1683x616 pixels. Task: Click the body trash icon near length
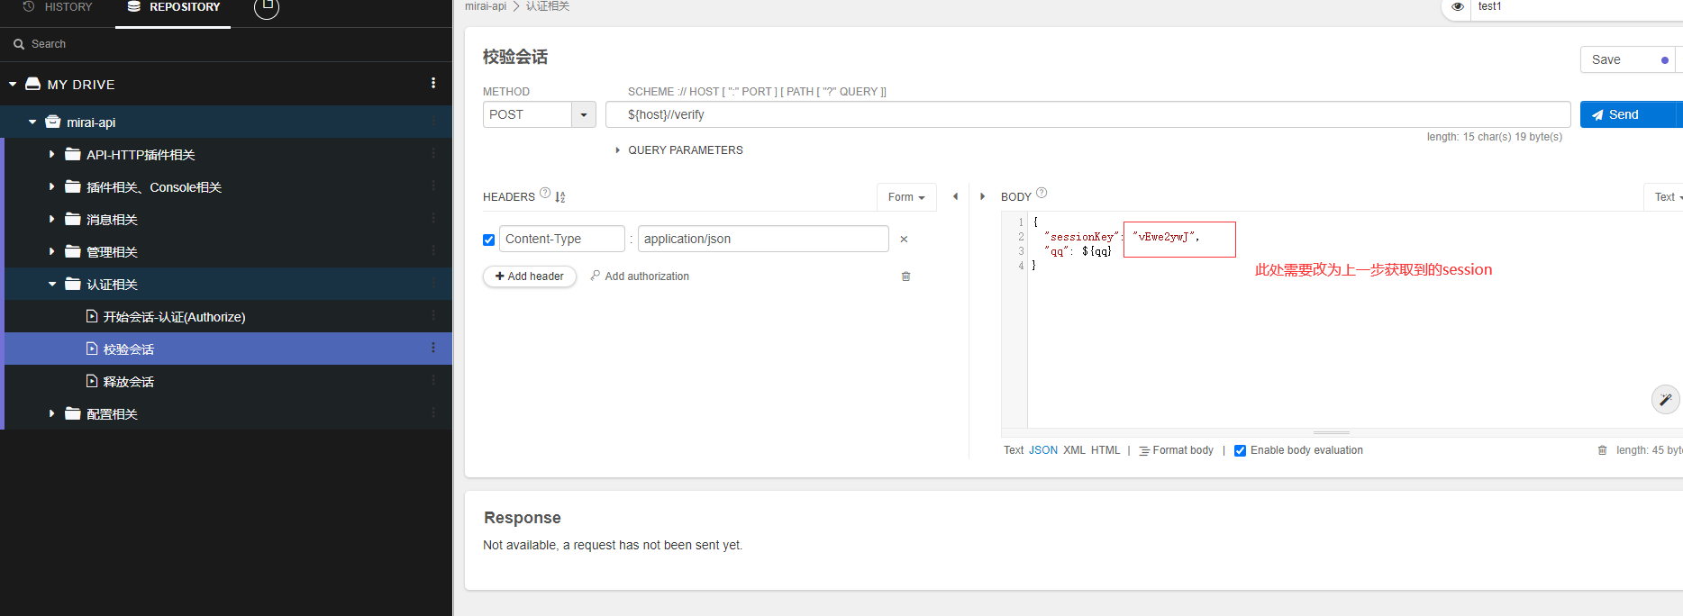click(x=1602, y=450)
